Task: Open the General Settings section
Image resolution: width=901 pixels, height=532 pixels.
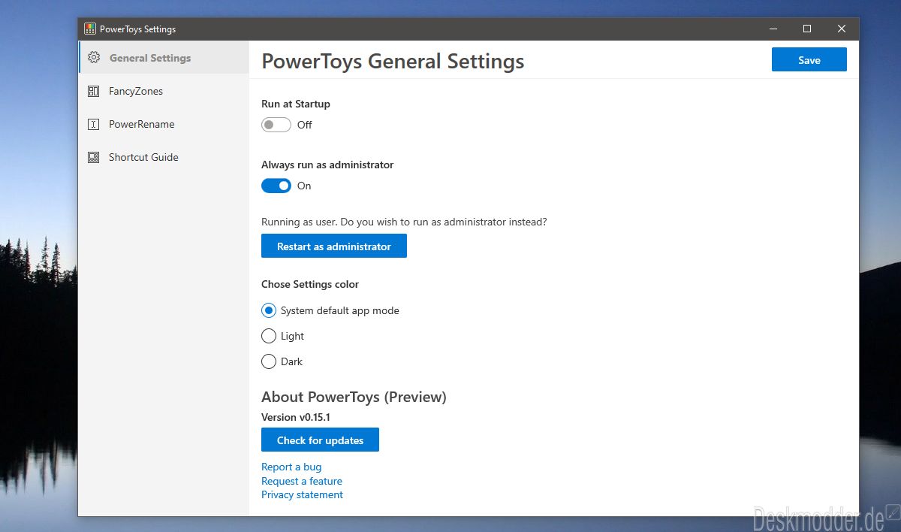Action: [x=164, y=58]
